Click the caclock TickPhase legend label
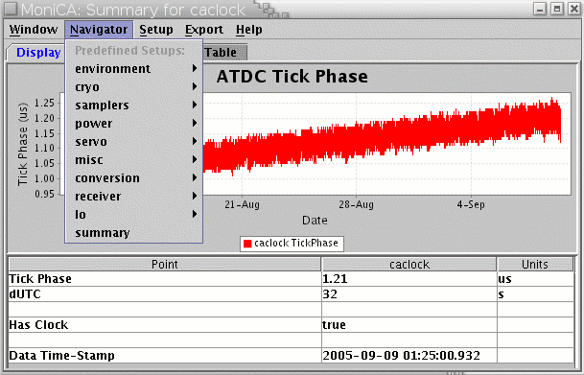Image resolution: width=584 pixels, height=375 pixels. pyautogui.click(x=296, y=244)
